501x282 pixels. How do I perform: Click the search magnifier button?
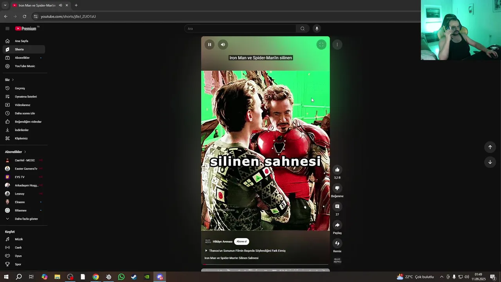302,29
